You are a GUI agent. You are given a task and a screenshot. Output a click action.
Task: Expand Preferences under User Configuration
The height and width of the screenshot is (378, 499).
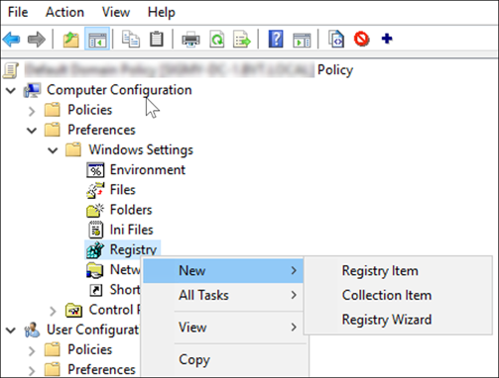click(x=32, y=370)
